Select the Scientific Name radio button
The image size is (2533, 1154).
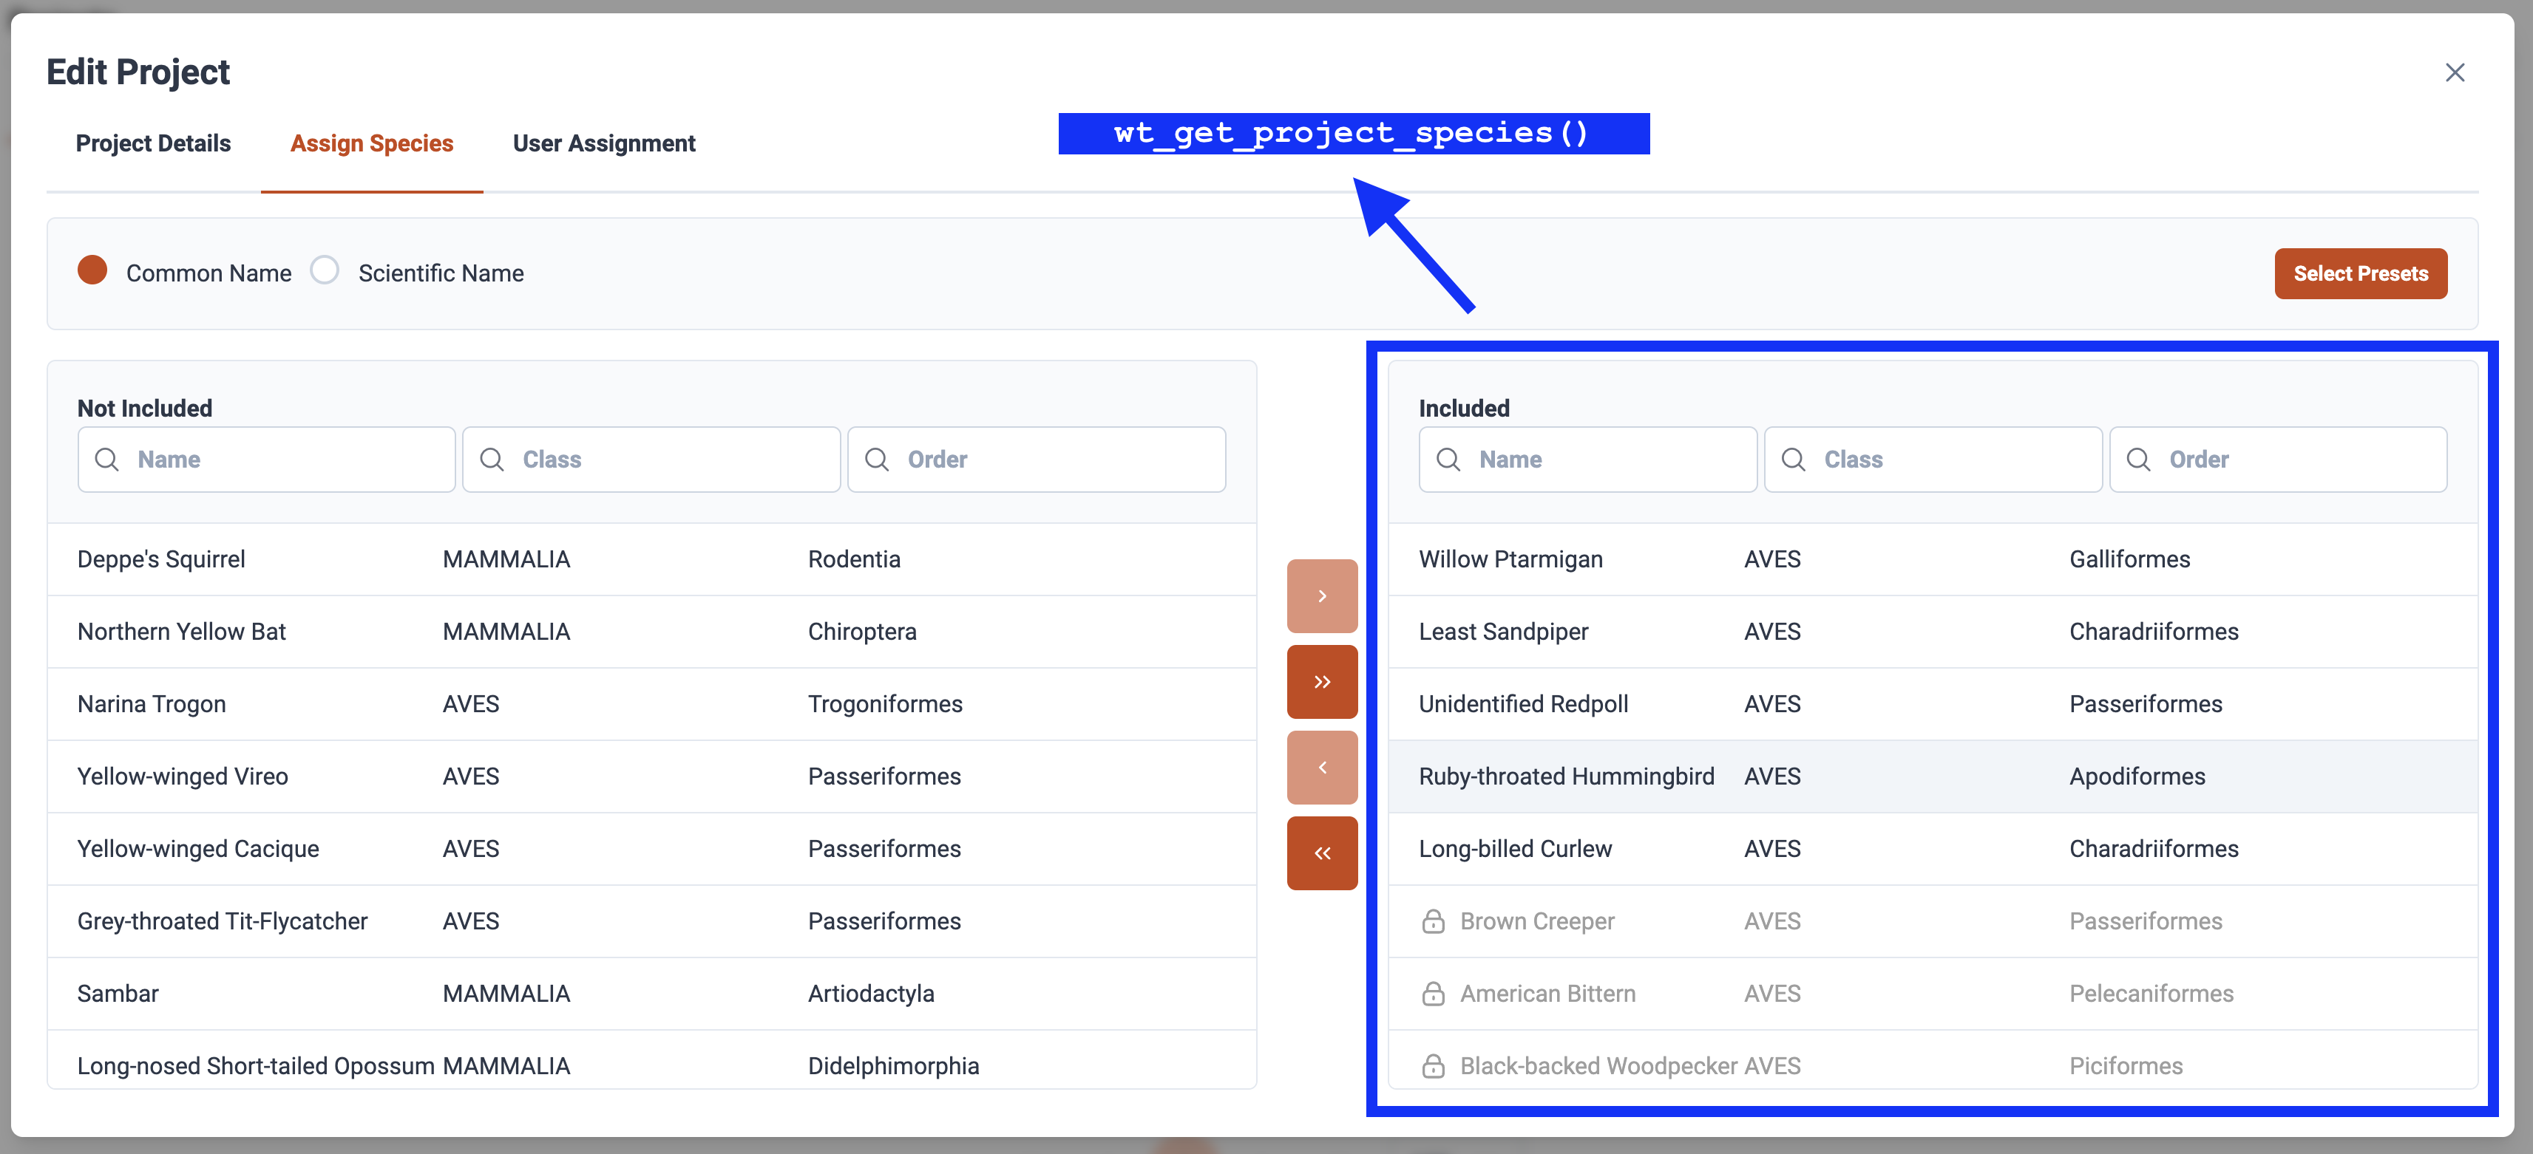325,270
